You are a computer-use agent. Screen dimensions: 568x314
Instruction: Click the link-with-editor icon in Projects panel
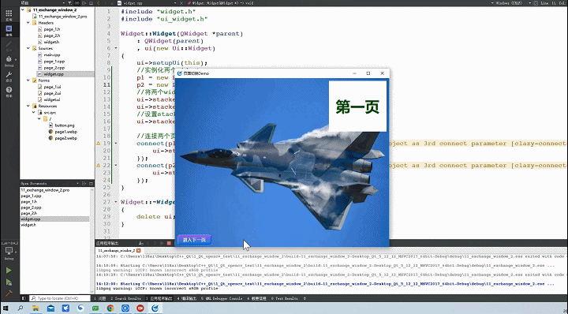click(x=77, y=3)
